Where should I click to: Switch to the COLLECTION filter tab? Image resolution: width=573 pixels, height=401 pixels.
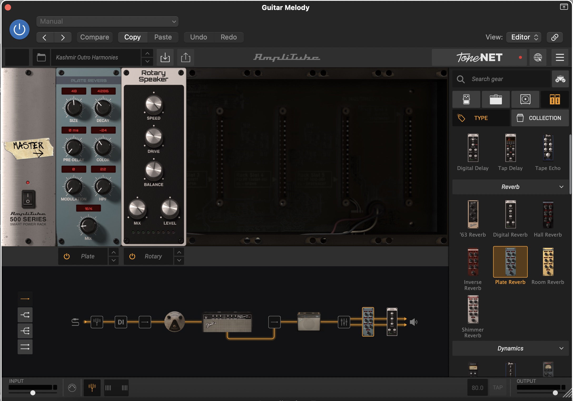click(x=540, y=118)
